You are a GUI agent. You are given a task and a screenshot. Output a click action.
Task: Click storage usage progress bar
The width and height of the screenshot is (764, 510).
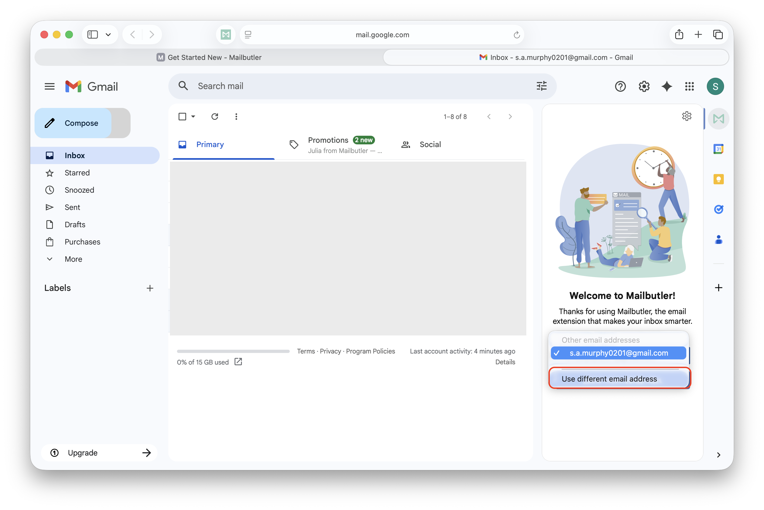[x=233, y=351]
